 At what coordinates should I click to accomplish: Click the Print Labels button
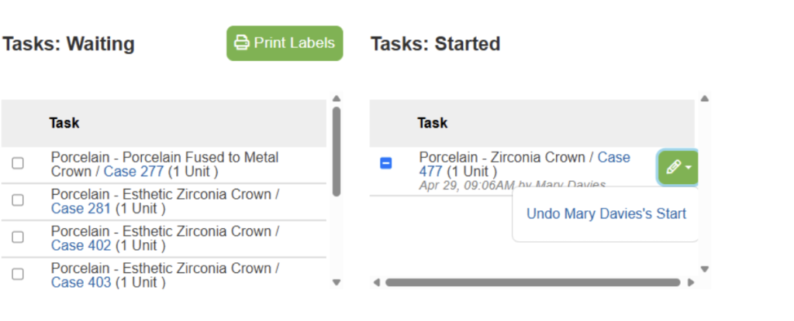285,43
